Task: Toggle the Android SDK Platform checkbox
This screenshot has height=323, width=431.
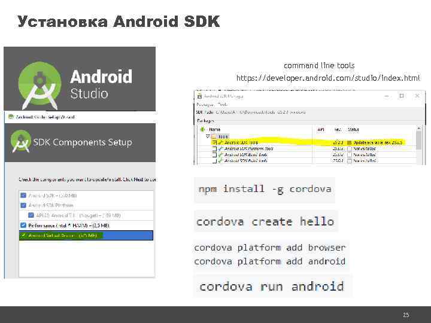Action: [x=23, y=205]
